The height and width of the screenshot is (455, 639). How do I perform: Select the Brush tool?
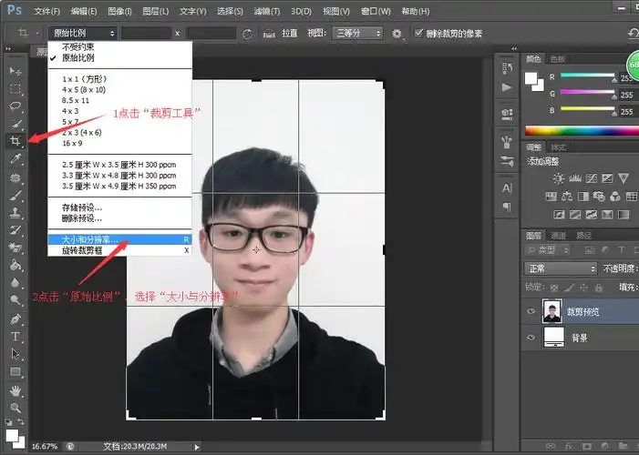pyautogui.click(x=15, y=196)
